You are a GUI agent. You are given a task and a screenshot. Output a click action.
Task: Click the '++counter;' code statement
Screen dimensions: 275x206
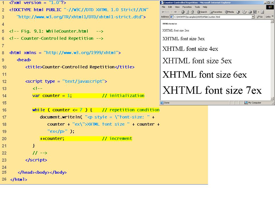click(52, 138)
